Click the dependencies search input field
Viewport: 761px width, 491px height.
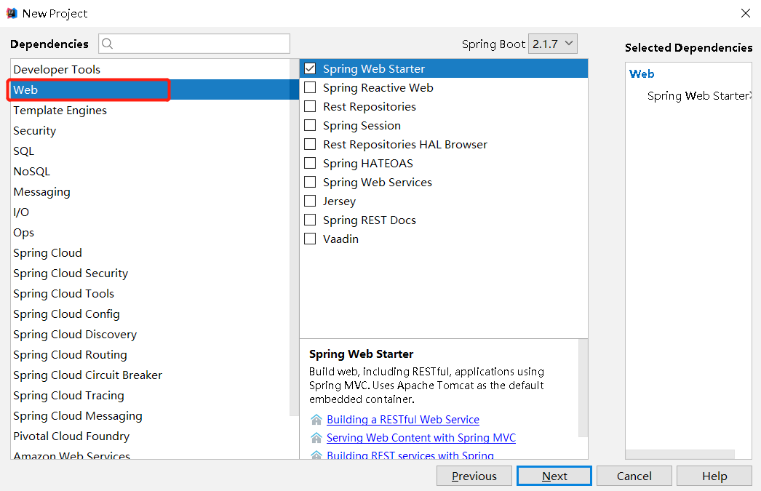pyautogui.click(x=202, y=44)
